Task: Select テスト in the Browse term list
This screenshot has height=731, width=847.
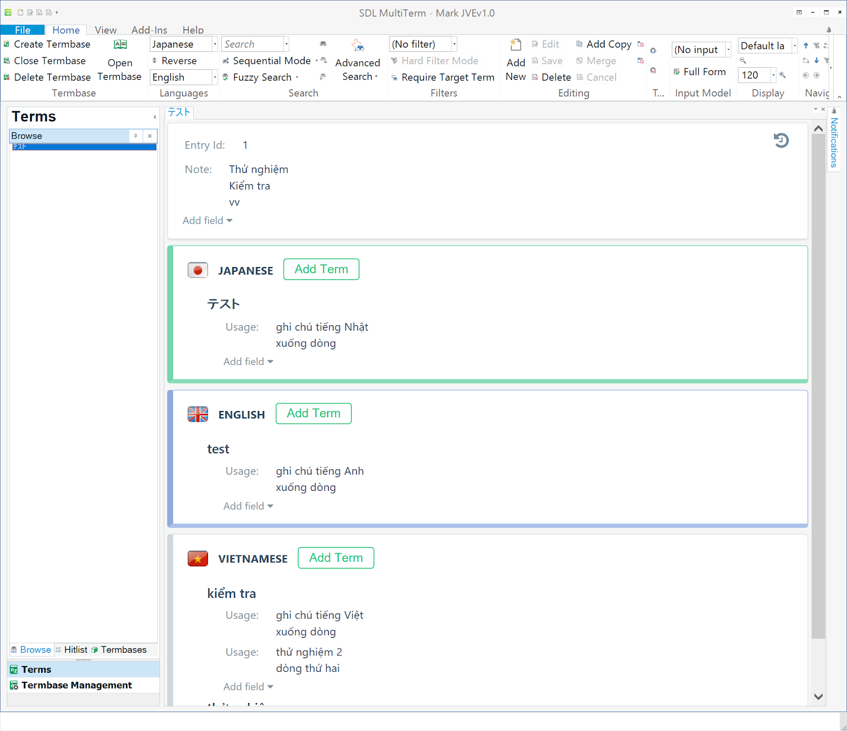Action: [x=83, y=147]
